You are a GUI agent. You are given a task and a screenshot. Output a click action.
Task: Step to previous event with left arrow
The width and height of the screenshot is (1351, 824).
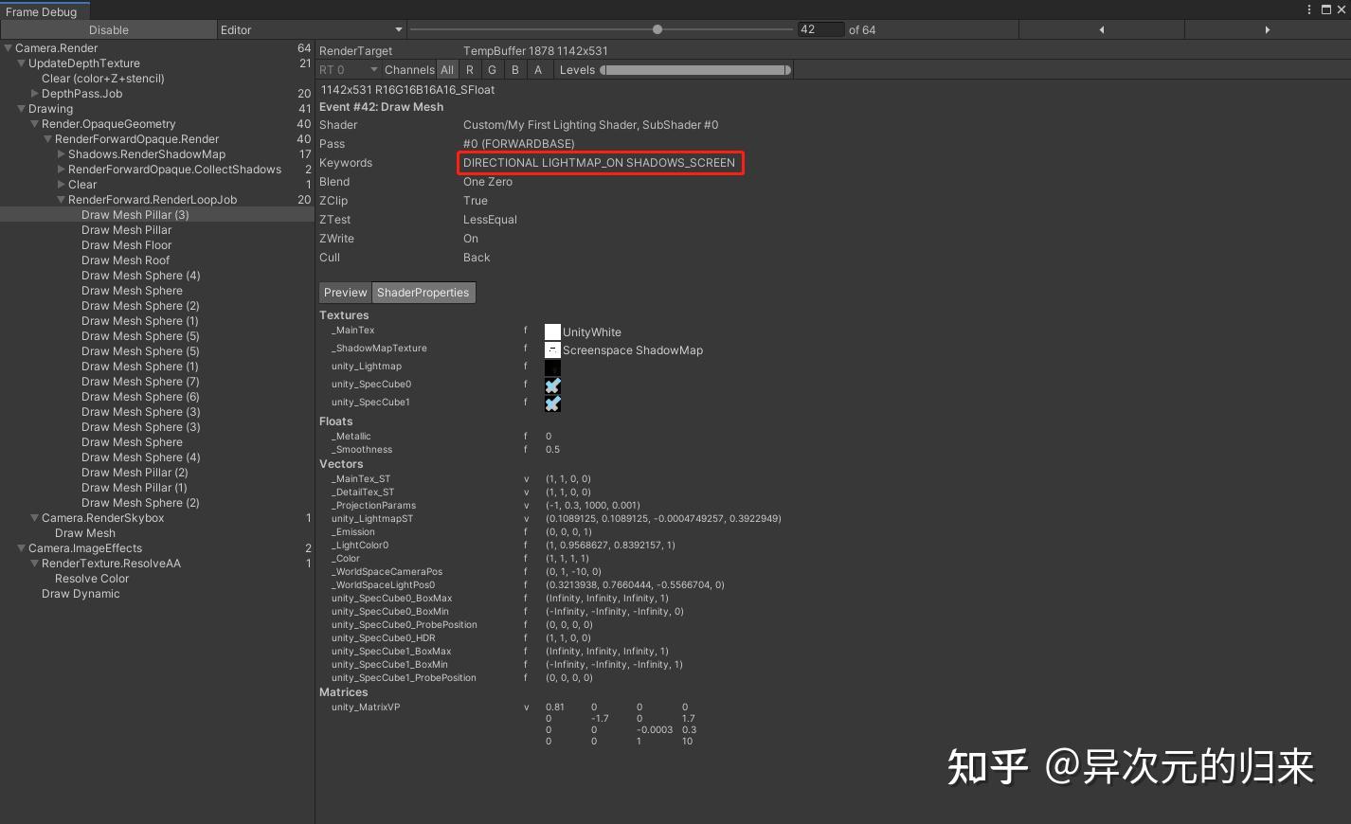tap(1102, 29)
